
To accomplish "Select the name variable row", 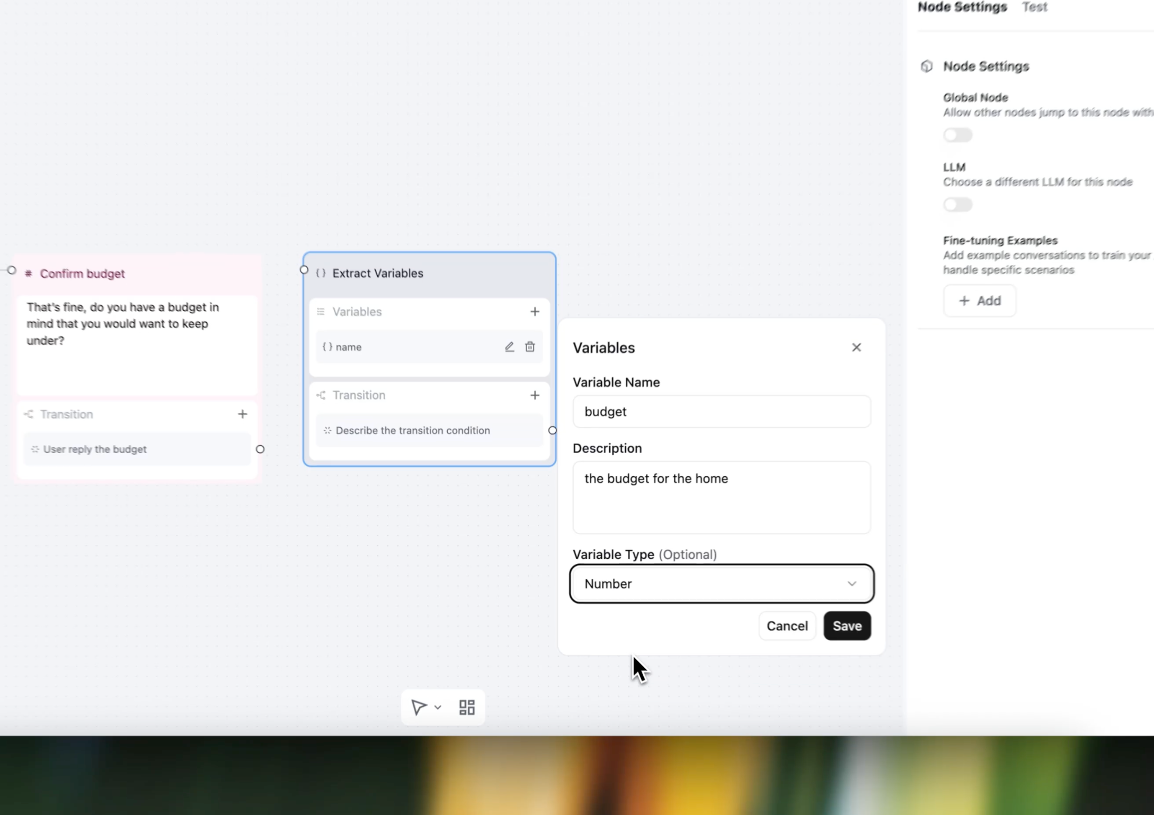I will tap(429, 347).
